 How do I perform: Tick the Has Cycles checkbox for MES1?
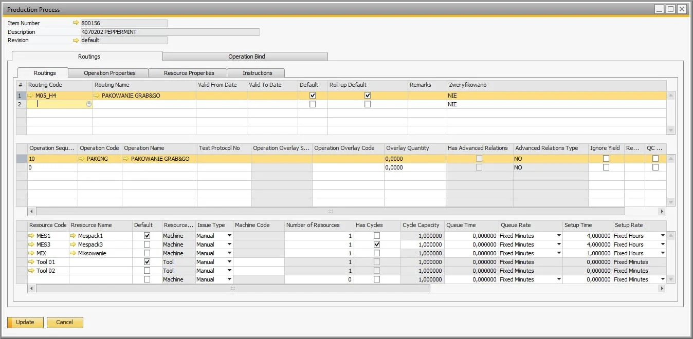(377, 236)
